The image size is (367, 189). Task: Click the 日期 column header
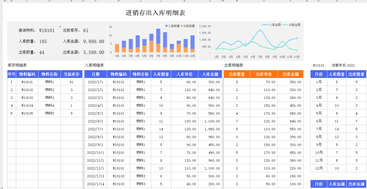(x=95, y=74)
